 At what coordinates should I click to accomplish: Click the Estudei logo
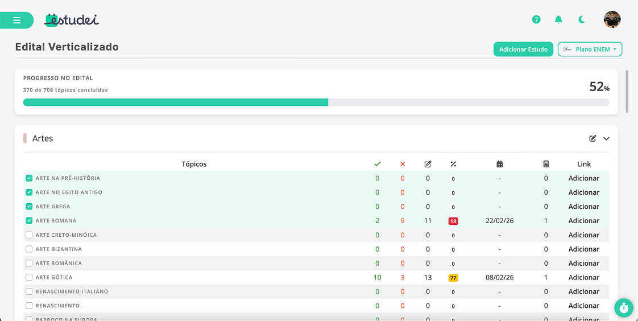click(72, 20)
